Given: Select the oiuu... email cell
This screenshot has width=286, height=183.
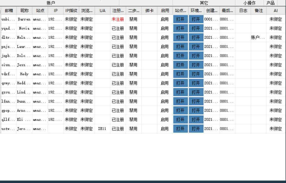Looking at the screenshot, I should pos(8,65).
